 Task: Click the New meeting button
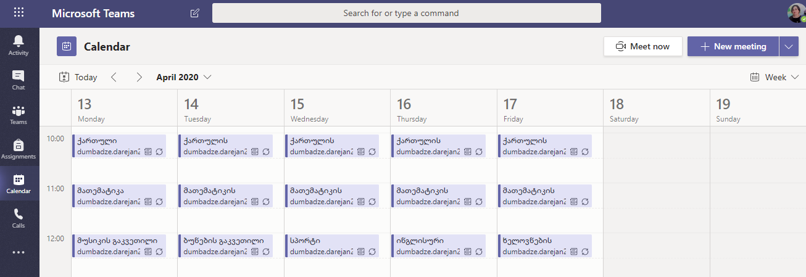tap(733, 46)
